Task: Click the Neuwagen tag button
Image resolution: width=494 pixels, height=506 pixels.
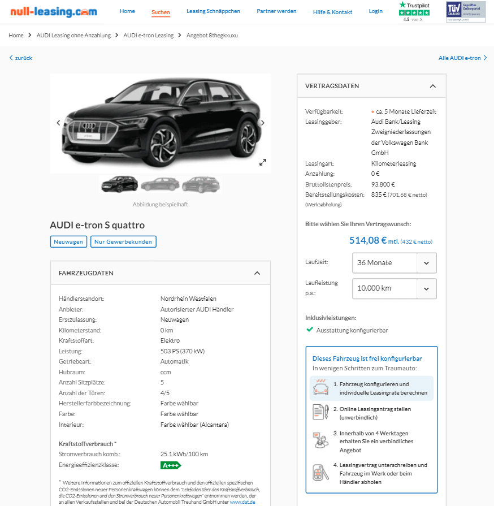Action: pyautogui.click(x=68, y=242)
